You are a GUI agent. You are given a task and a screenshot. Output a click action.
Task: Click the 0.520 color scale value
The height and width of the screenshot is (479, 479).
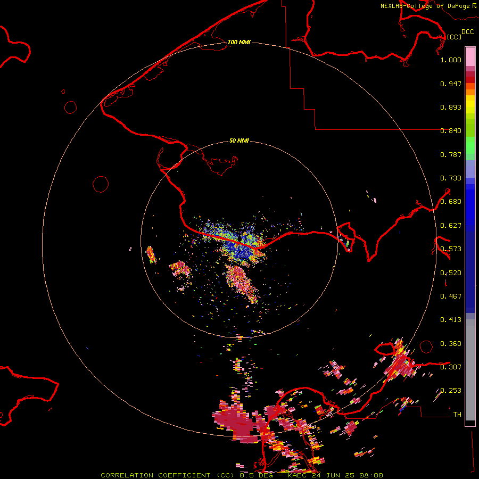pyautogui.click(x=451, y=273)
